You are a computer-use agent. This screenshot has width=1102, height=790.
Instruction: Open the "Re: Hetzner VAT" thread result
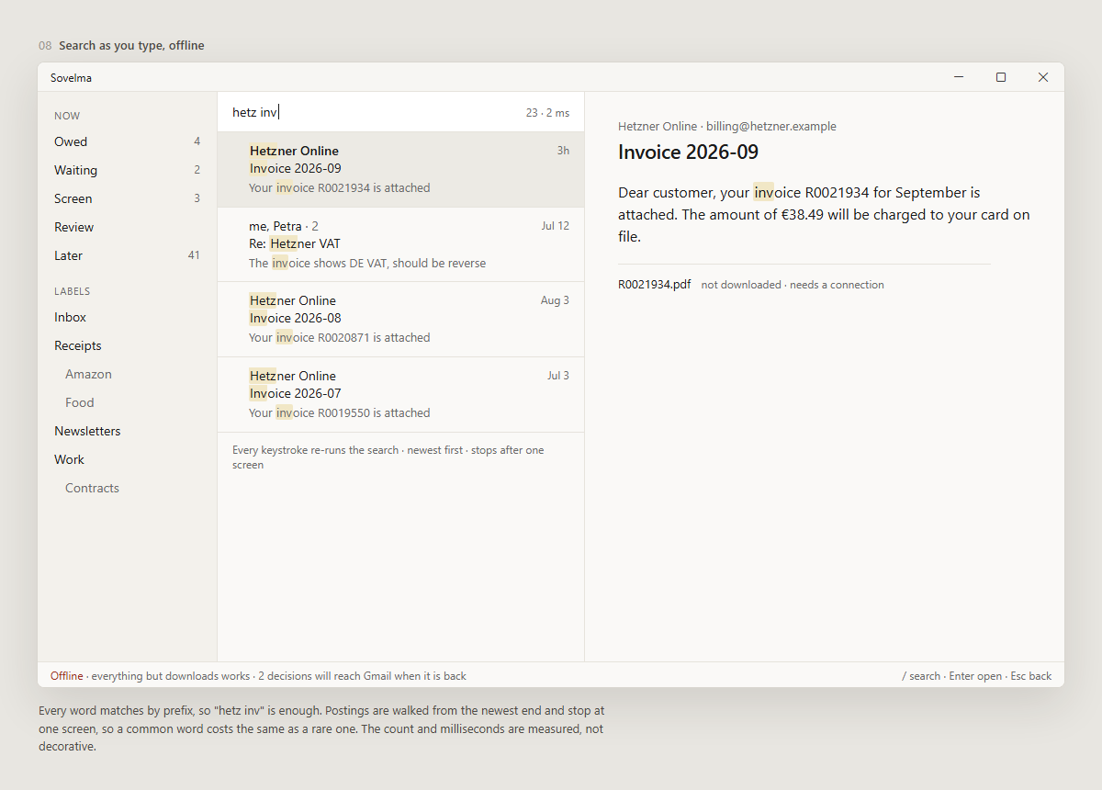click(400, 244)
